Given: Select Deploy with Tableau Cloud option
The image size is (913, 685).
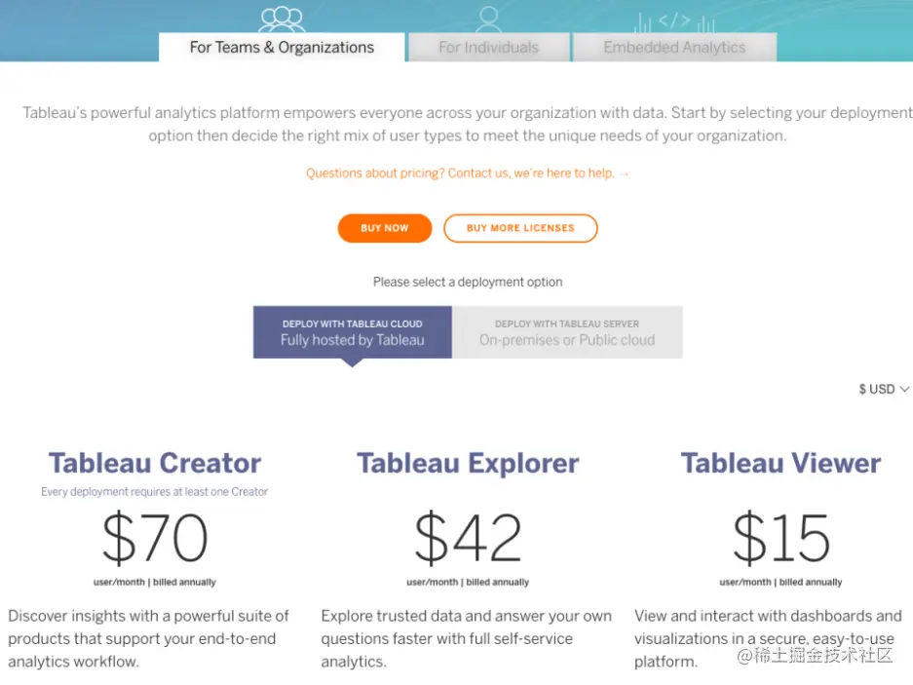Looking at the screenshot, I should click(352, 332).
